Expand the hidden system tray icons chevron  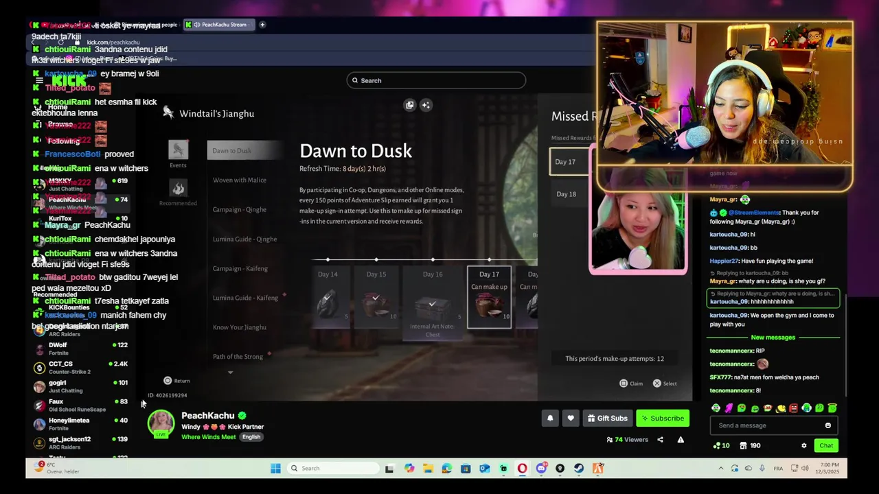point(720,469)
